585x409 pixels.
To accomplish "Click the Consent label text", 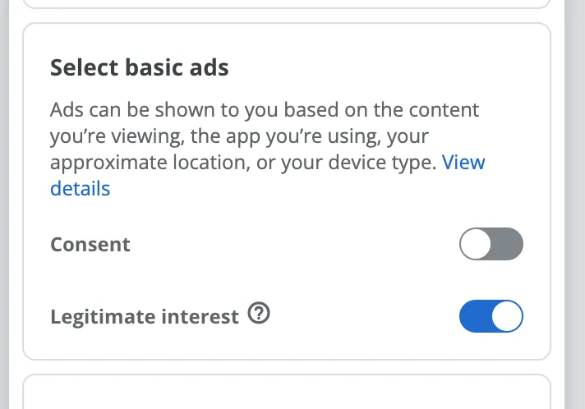I will [90, 245].
